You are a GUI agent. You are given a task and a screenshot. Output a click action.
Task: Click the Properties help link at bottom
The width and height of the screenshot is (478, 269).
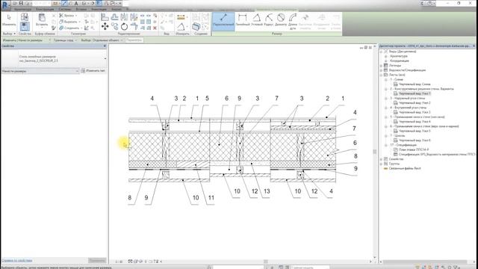(x=17, y=261)
